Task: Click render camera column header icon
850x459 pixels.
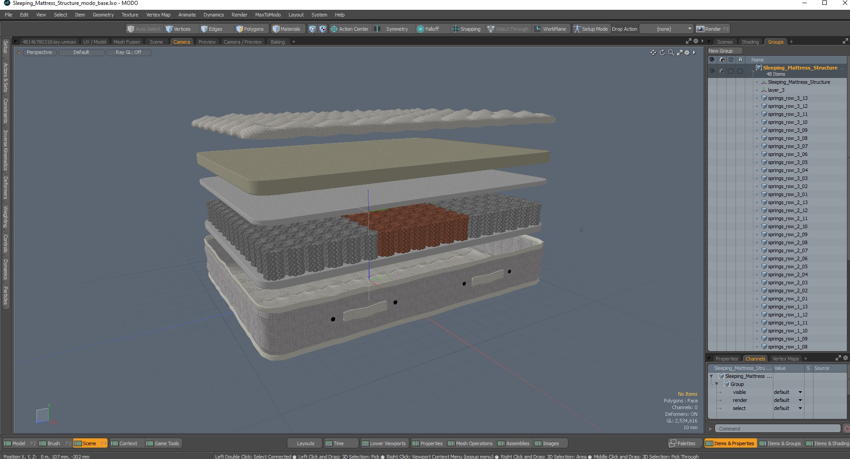Action: pyautogui.click(x=722, y=60)
